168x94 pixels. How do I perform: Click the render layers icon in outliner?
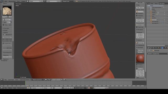point(151,7)
